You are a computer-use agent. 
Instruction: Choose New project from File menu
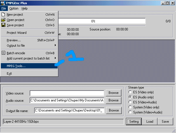[x=29, y=15]
